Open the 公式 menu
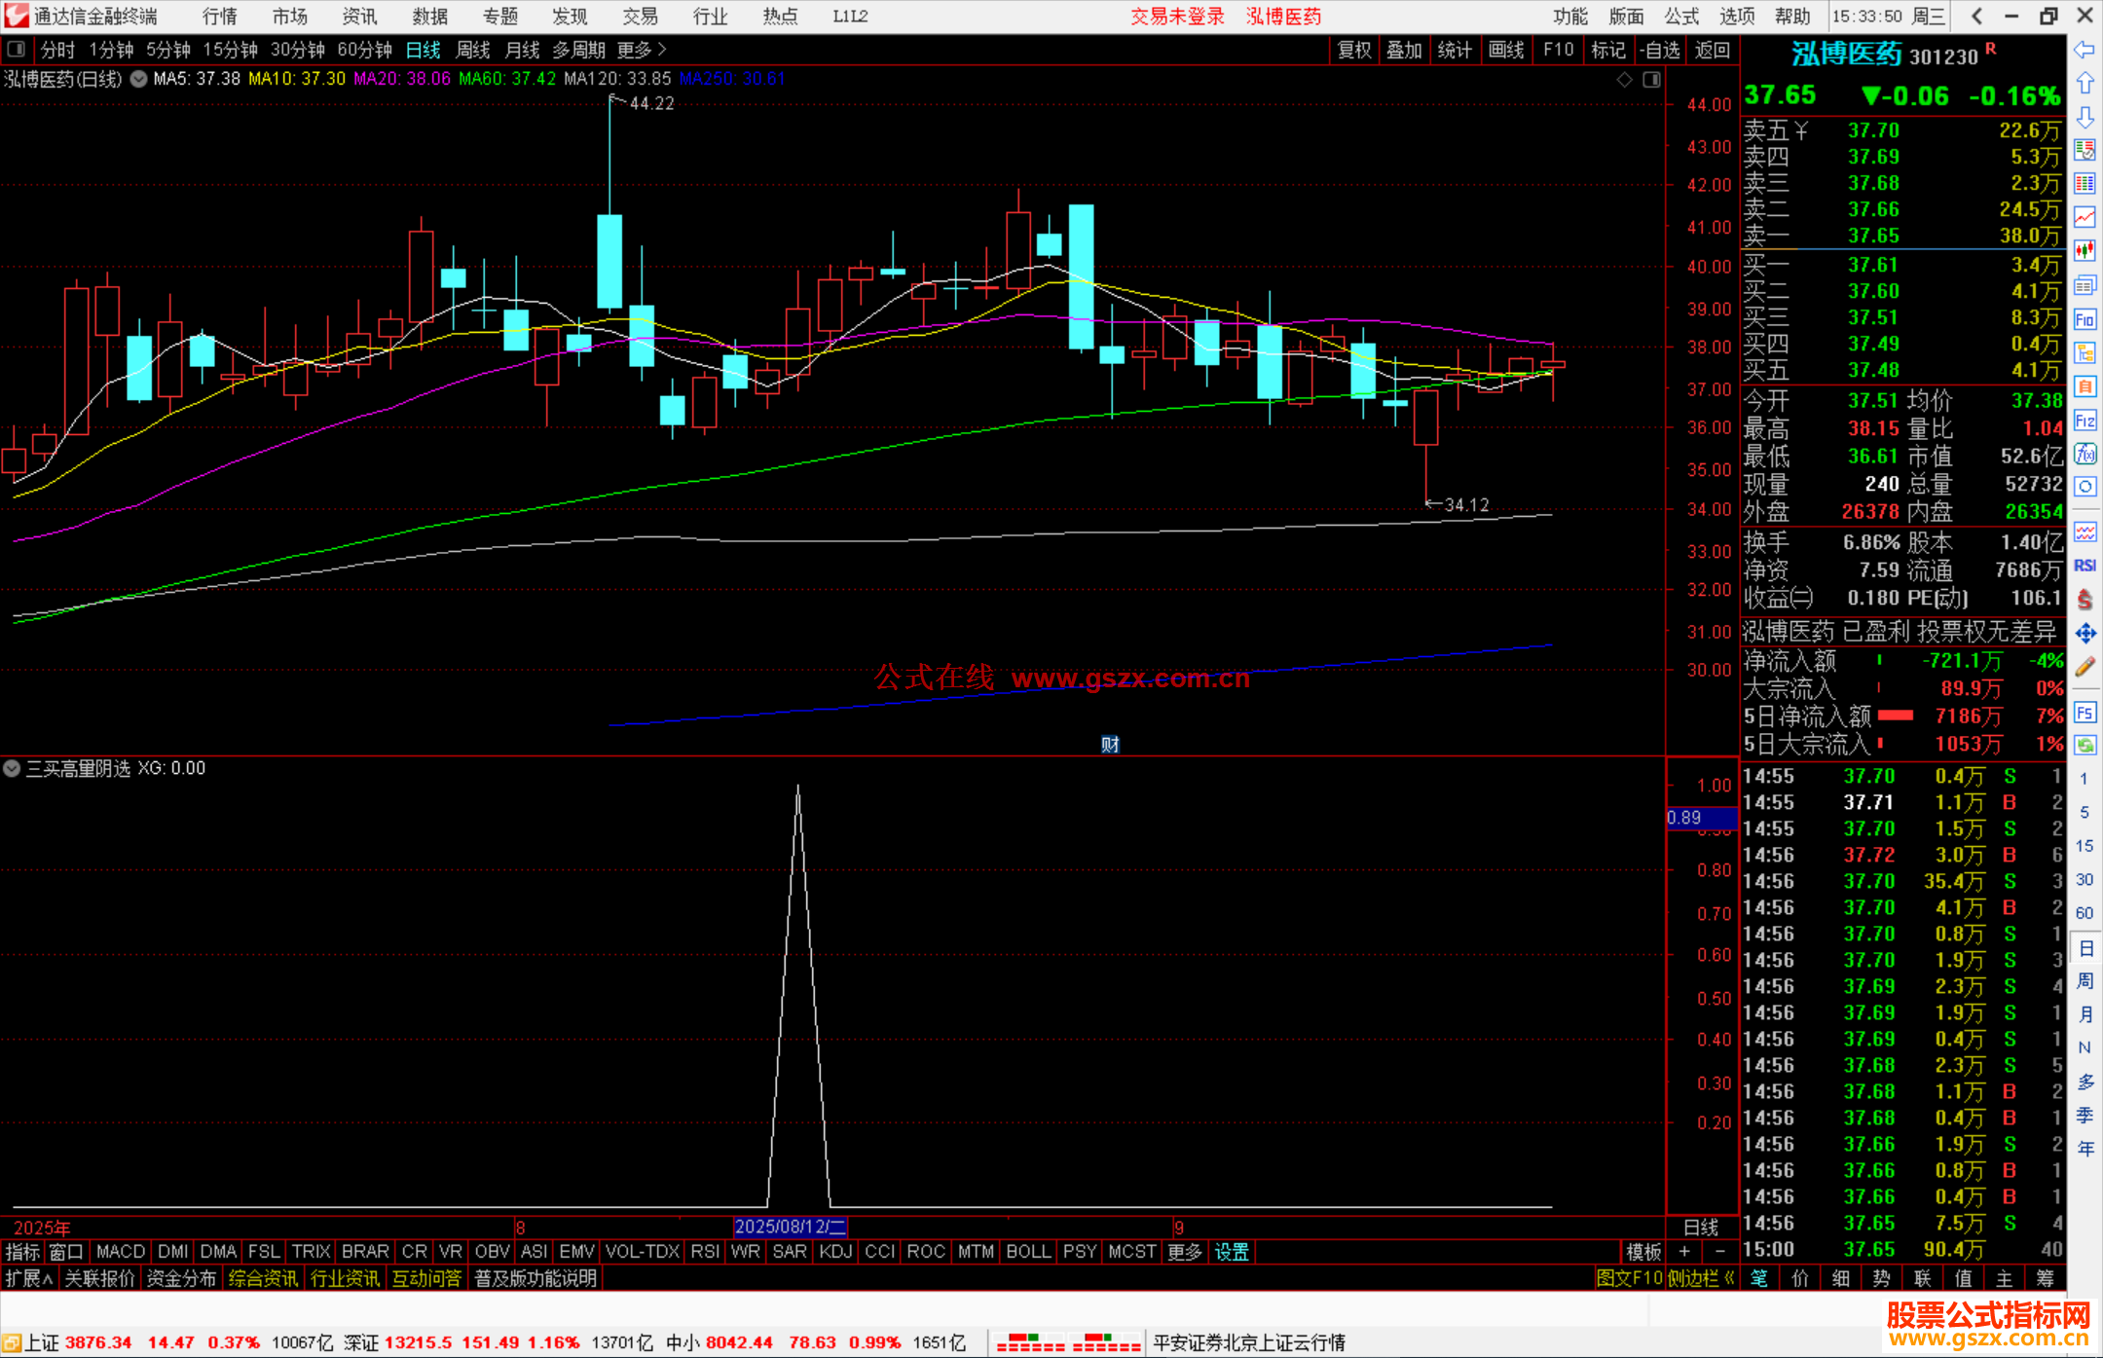Screen dimensions: 2103x1358 tap(1681, 16)
